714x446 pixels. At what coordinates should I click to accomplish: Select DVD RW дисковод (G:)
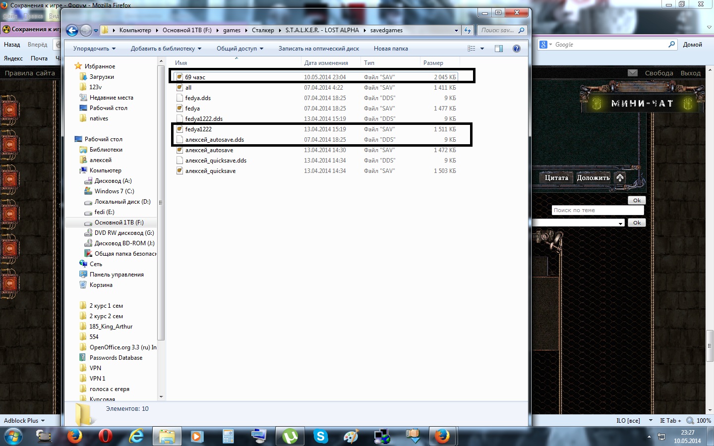coord(124,233)
